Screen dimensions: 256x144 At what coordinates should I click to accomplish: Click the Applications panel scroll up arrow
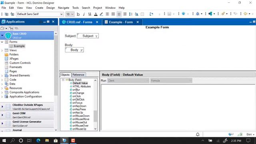[56, 34]
